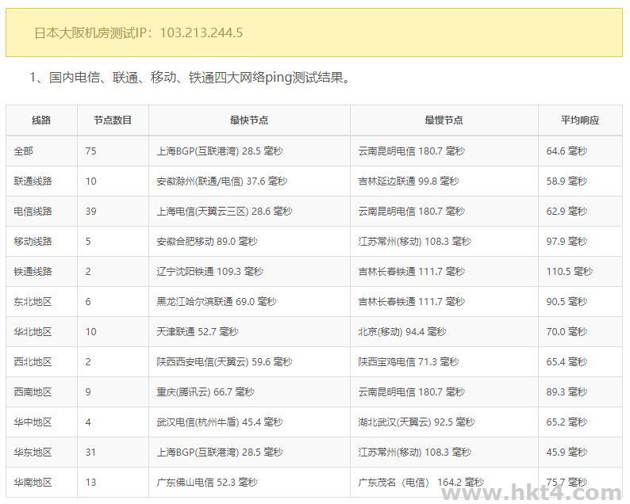This screenshot has width=630, height=504.
Task: Click the test IP banner 103.213.244.5
Action: (x=314, y=32)
